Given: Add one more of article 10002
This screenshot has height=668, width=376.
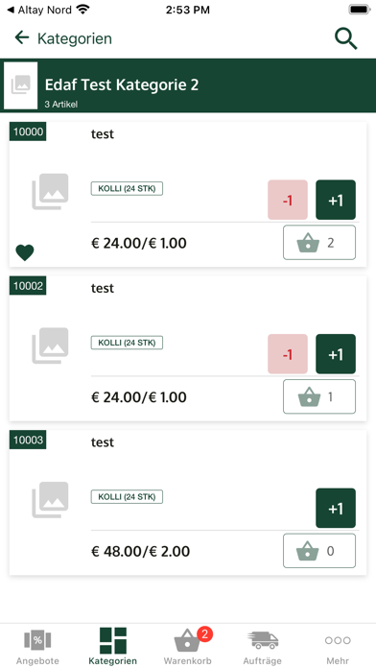Looking at the screenshot, I should click(336, 354).
